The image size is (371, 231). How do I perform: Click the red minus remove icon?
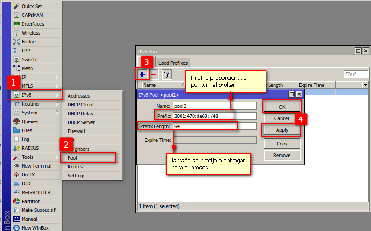[153, 74]
